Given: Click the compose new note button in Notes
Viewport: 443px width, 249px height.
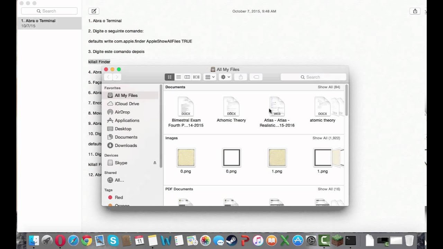Looking at the screenshot, I should (x=94, y=11).
